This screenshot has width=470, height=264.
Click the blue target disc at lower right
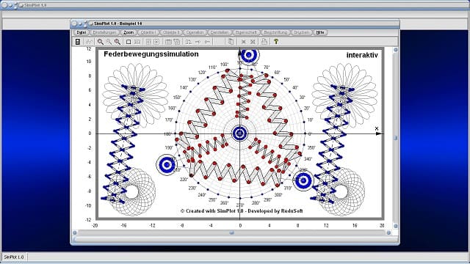click(x=303, y=180)
